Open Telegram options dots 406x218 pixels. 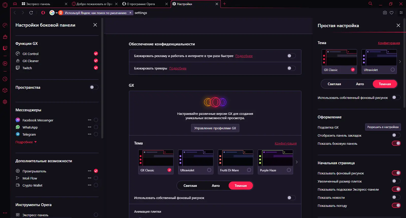pyautogui.click(x=90, y=134)
